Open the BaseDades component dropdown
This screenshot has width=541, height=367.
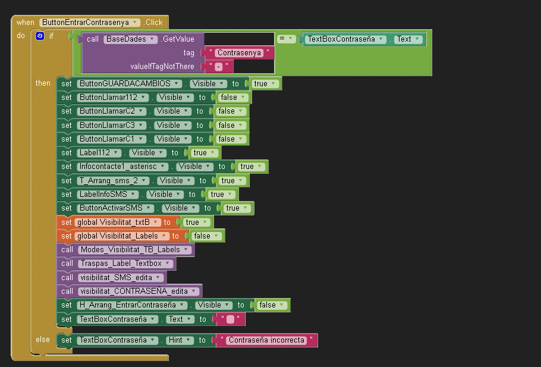pyautogui.click(x=153, y=39)
